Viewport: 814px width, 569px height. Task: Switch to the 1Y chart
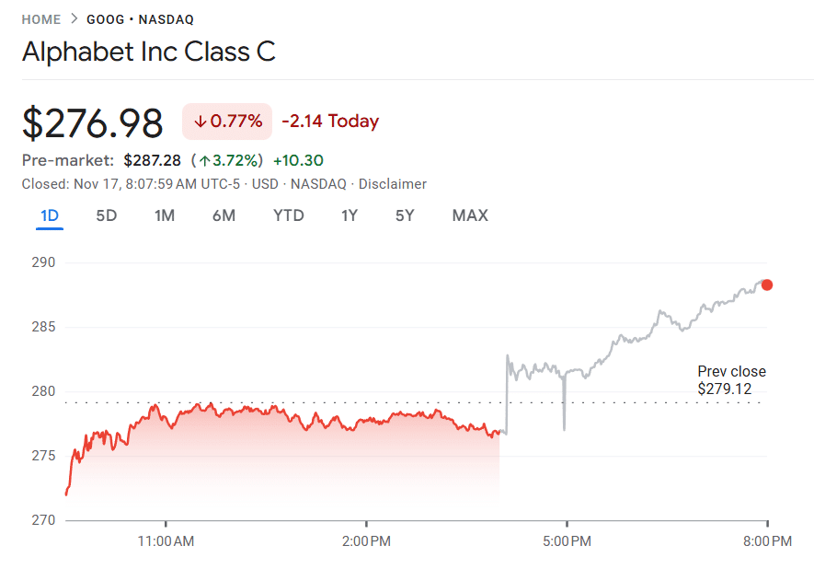coord(350,215)
